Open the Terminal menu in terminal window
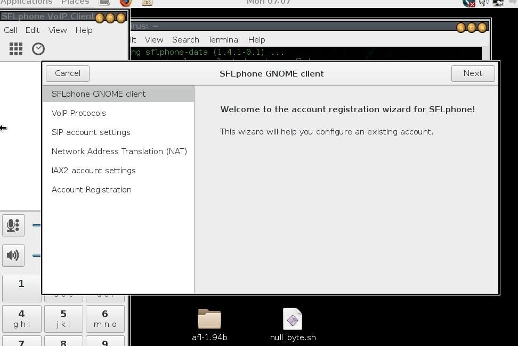The height and width of the screenshot is (346, 518). click(224, 40)
